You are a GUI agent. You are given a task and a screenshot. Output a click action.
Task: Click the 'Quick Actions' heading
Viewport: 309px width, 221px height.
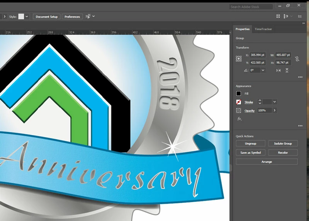[x=244, y=136]
